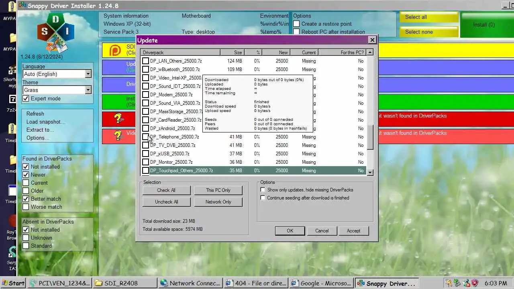Image resolution: width=514 pixels, height=289 pixels.
Task: Sort by the Driverpack column header
Action: point(180,52)
